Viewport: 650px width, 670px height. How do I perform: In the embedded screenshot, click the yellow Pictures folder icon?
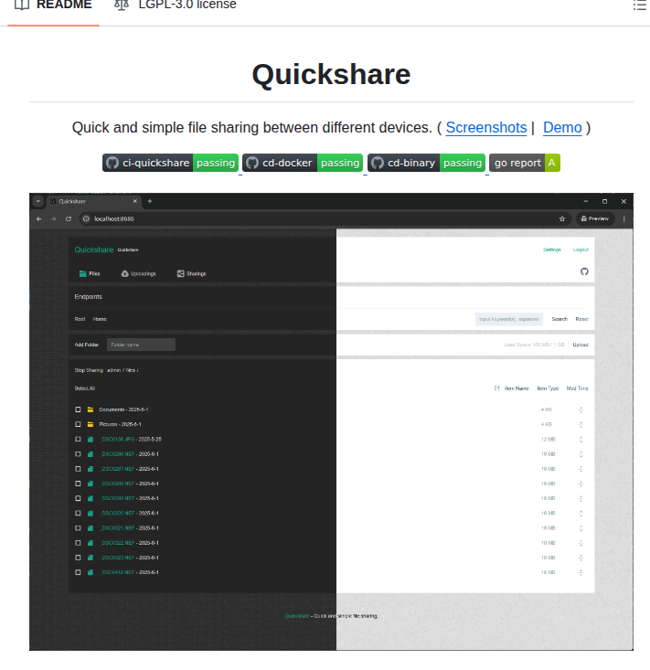tap(91, 424)
